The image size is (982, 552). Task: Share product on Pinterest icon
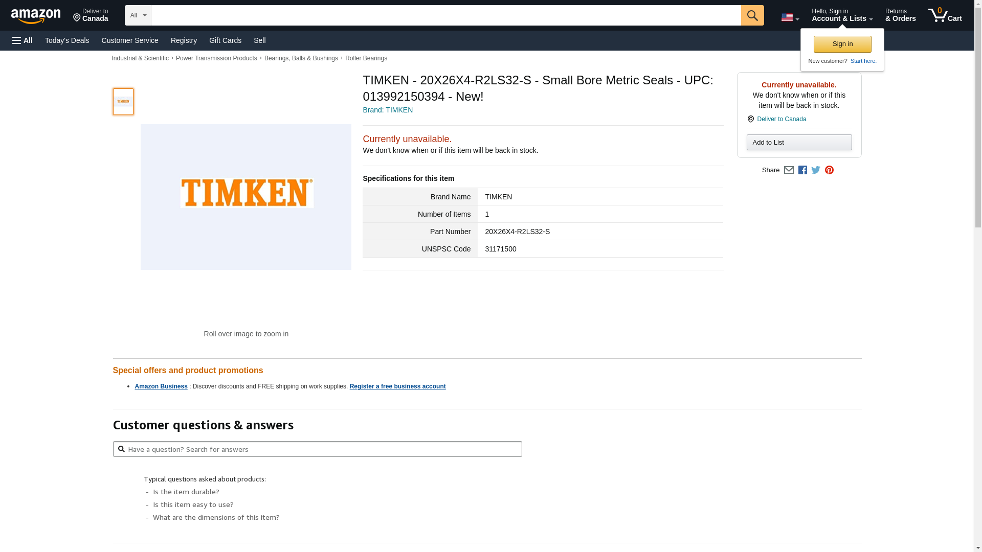coord(829,170)
